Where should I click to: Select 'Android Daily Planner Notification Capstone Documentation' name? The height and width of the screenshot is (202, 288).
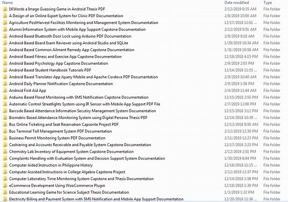[x=61, y=84]
